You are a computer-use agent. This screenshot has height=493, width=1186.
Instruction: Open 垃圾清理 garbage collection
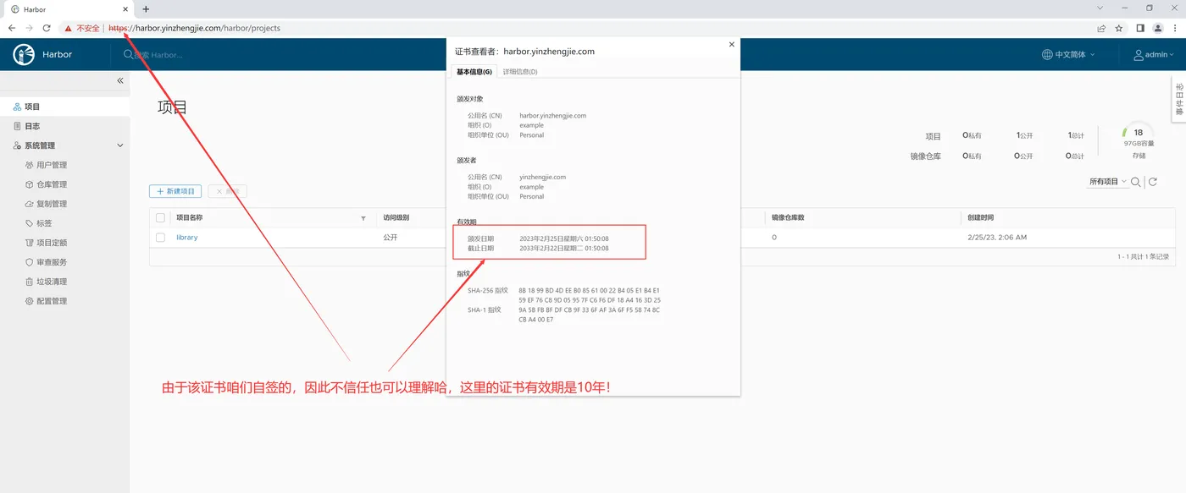52,282
